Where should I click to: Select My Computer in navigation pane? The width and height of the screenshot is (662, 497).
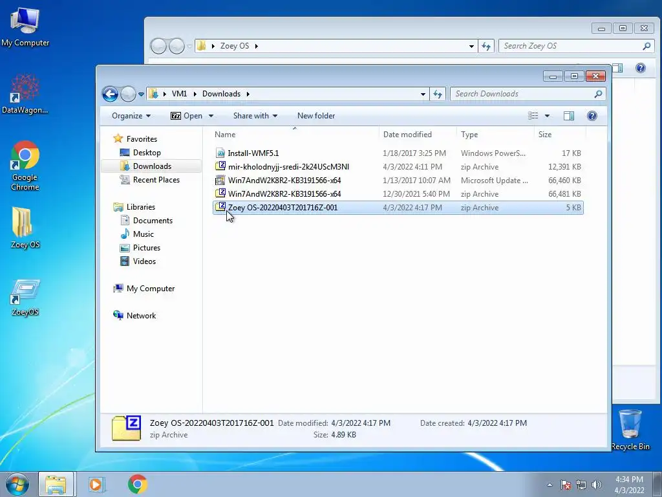click(150, 288)
